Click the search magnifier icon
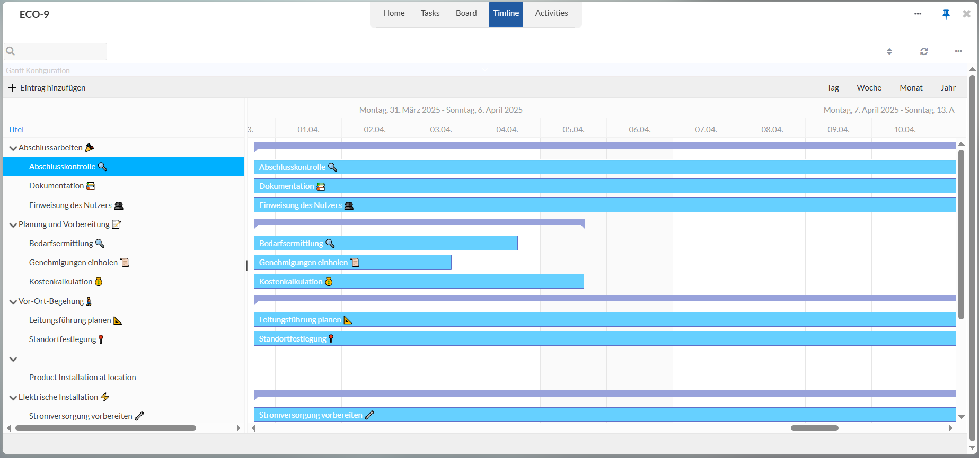 pos(11,51)
